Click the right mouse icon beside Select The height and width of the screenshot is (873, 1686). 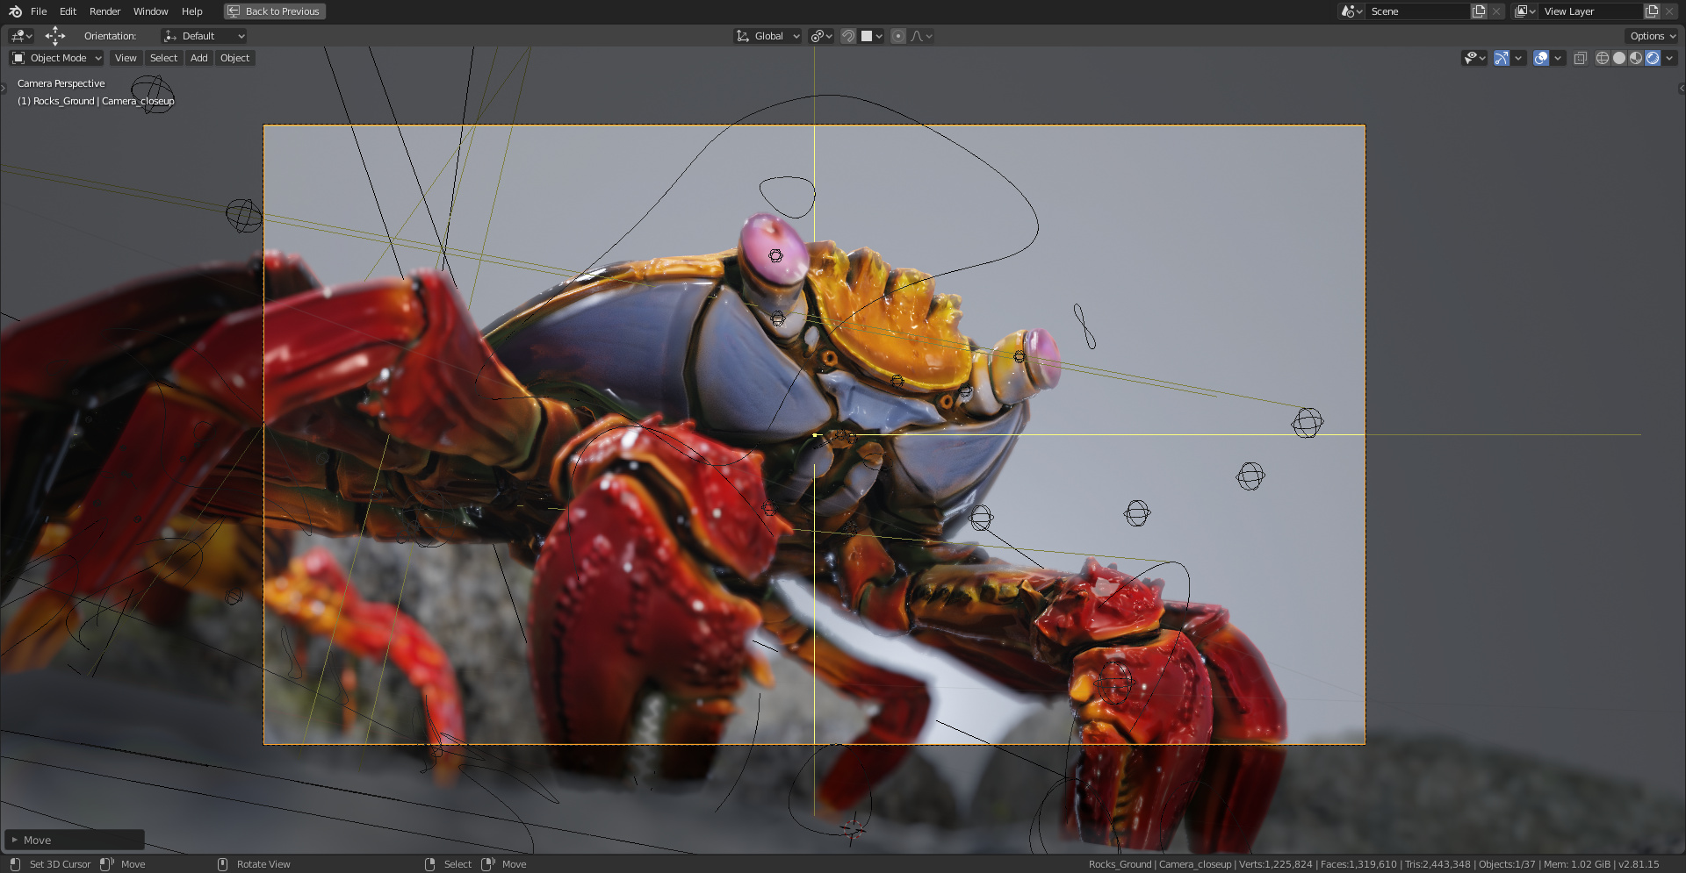[429, 864]
